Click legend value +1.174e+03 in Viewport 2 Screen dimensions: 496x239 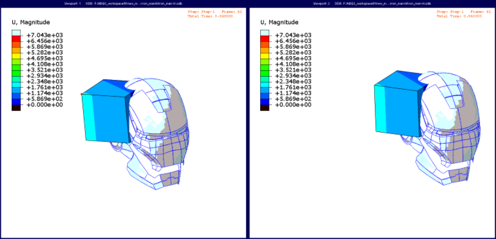coord(293,93)
